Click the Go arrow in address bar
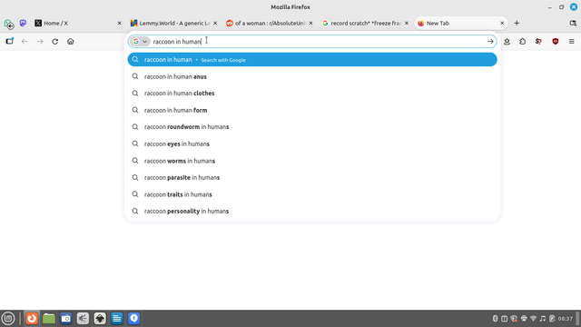The width and height of the screenshot is (581, 327). [x=490, y=42]
